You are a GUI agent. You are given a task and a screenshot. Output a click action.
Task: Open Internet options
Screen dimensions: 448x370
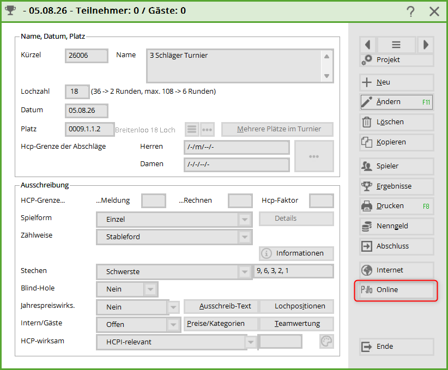tap(397, 270)
